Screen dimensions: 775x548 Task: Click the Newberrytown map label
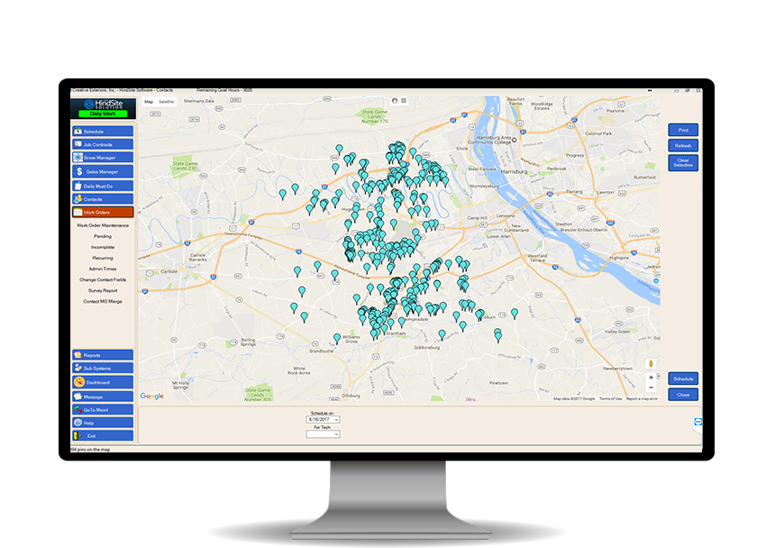(x=618, y=369)
